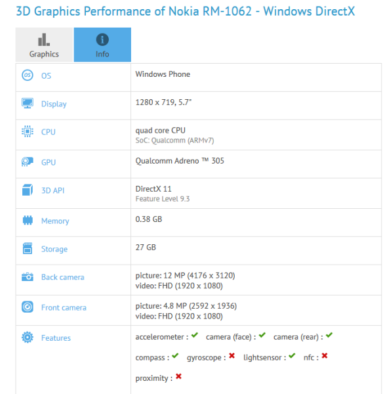Click the Memory label link

pos(55,221)
